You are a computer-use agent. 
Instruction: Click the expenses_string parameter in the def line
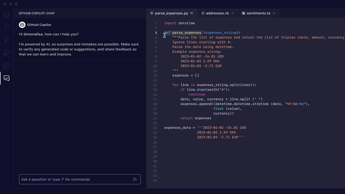point(221,33)
